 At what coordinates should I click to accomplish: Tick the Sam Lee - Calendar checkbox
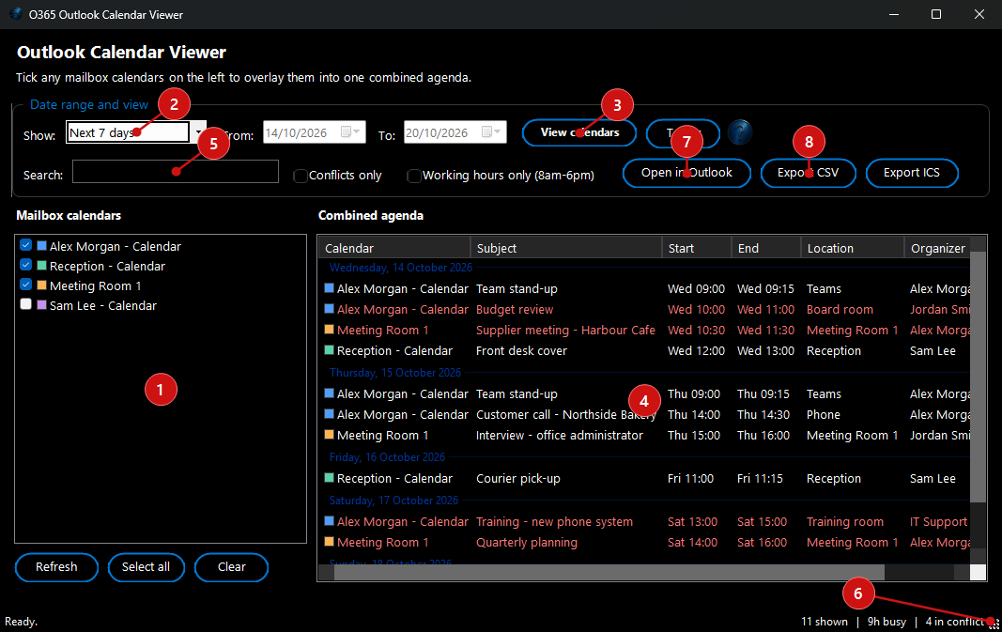pos(25,305)
